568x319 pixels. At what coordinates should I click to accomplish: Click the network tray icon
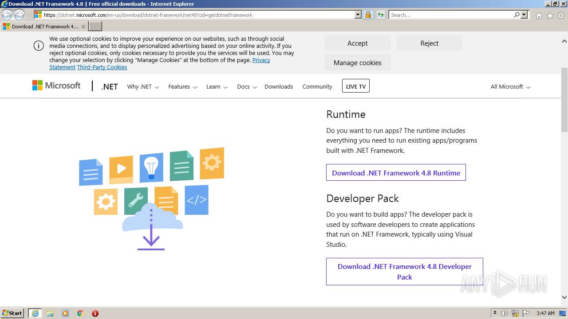[515, 313]
